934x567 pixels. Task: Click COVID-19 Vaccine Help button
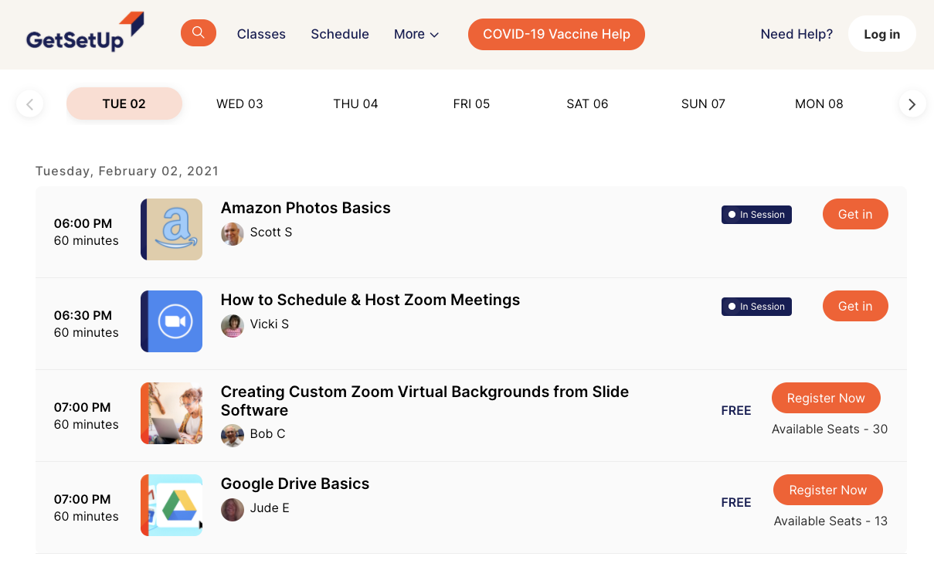click(556, 35)
